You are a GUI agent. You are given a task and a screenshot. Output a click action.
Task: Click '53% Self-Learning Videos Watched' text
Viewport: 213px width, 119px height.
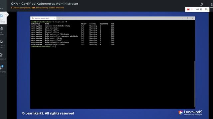click(48, 8)
